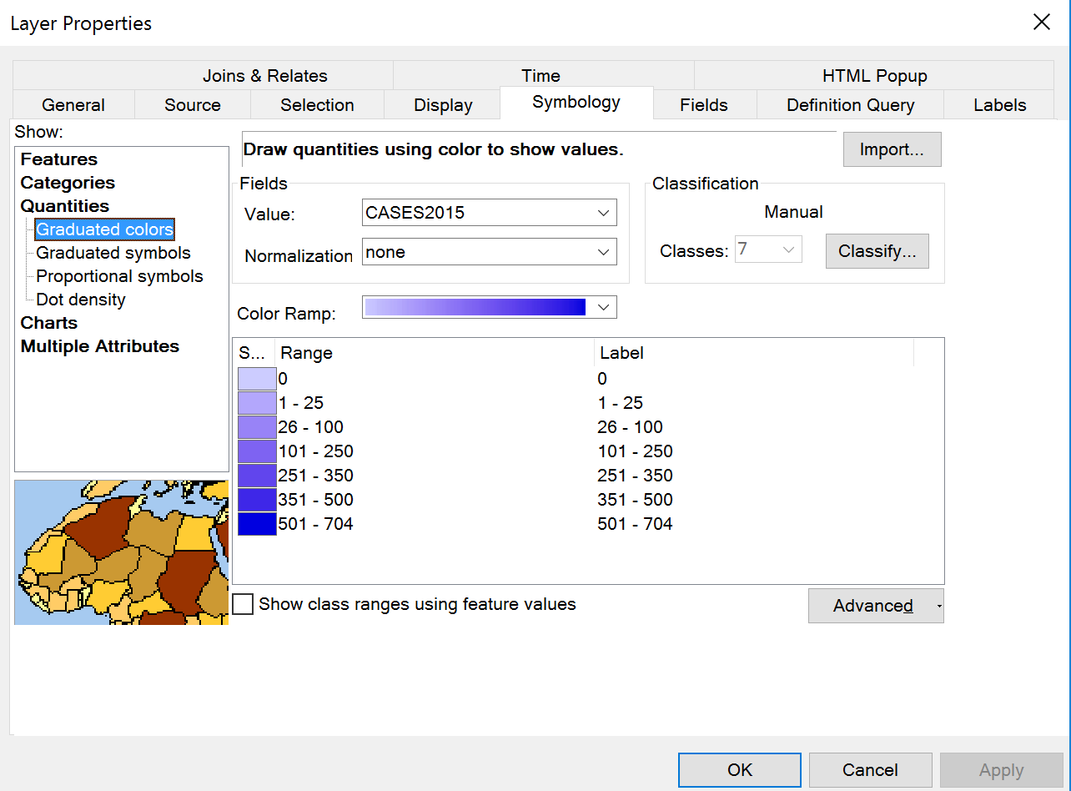Click the symbol swatch for 101 - 250

257,451
